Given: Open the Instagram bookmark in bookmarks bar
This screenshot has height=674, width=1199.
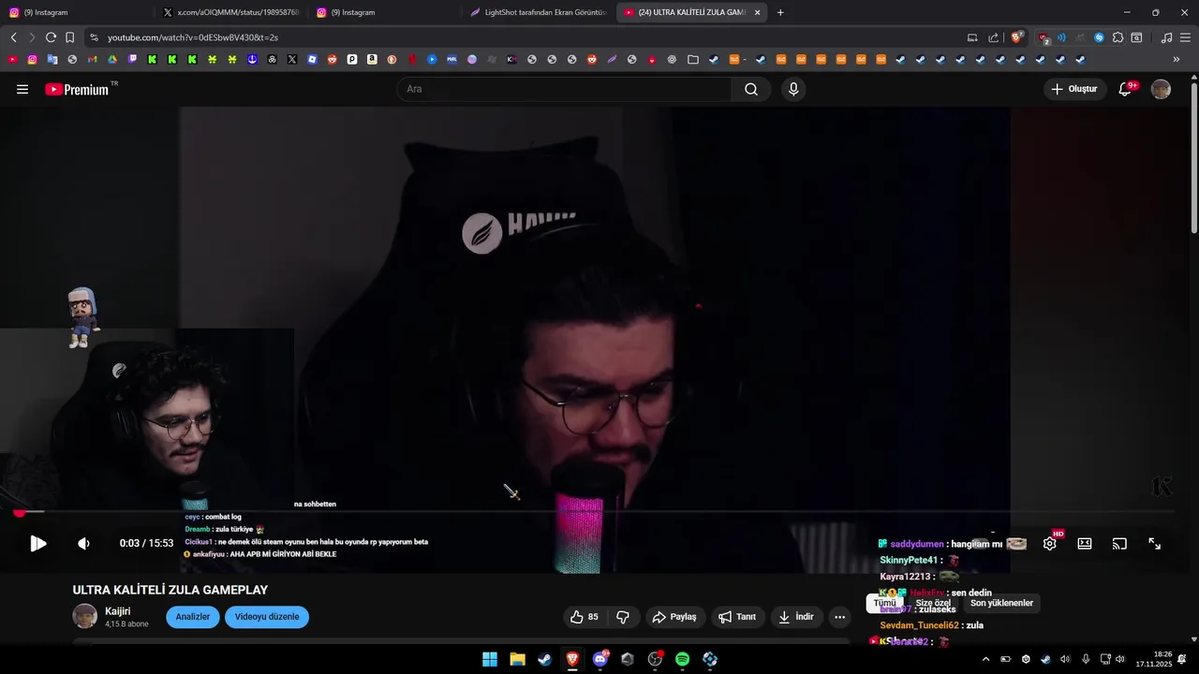Looking at the screenshot, I should [32, 59].
